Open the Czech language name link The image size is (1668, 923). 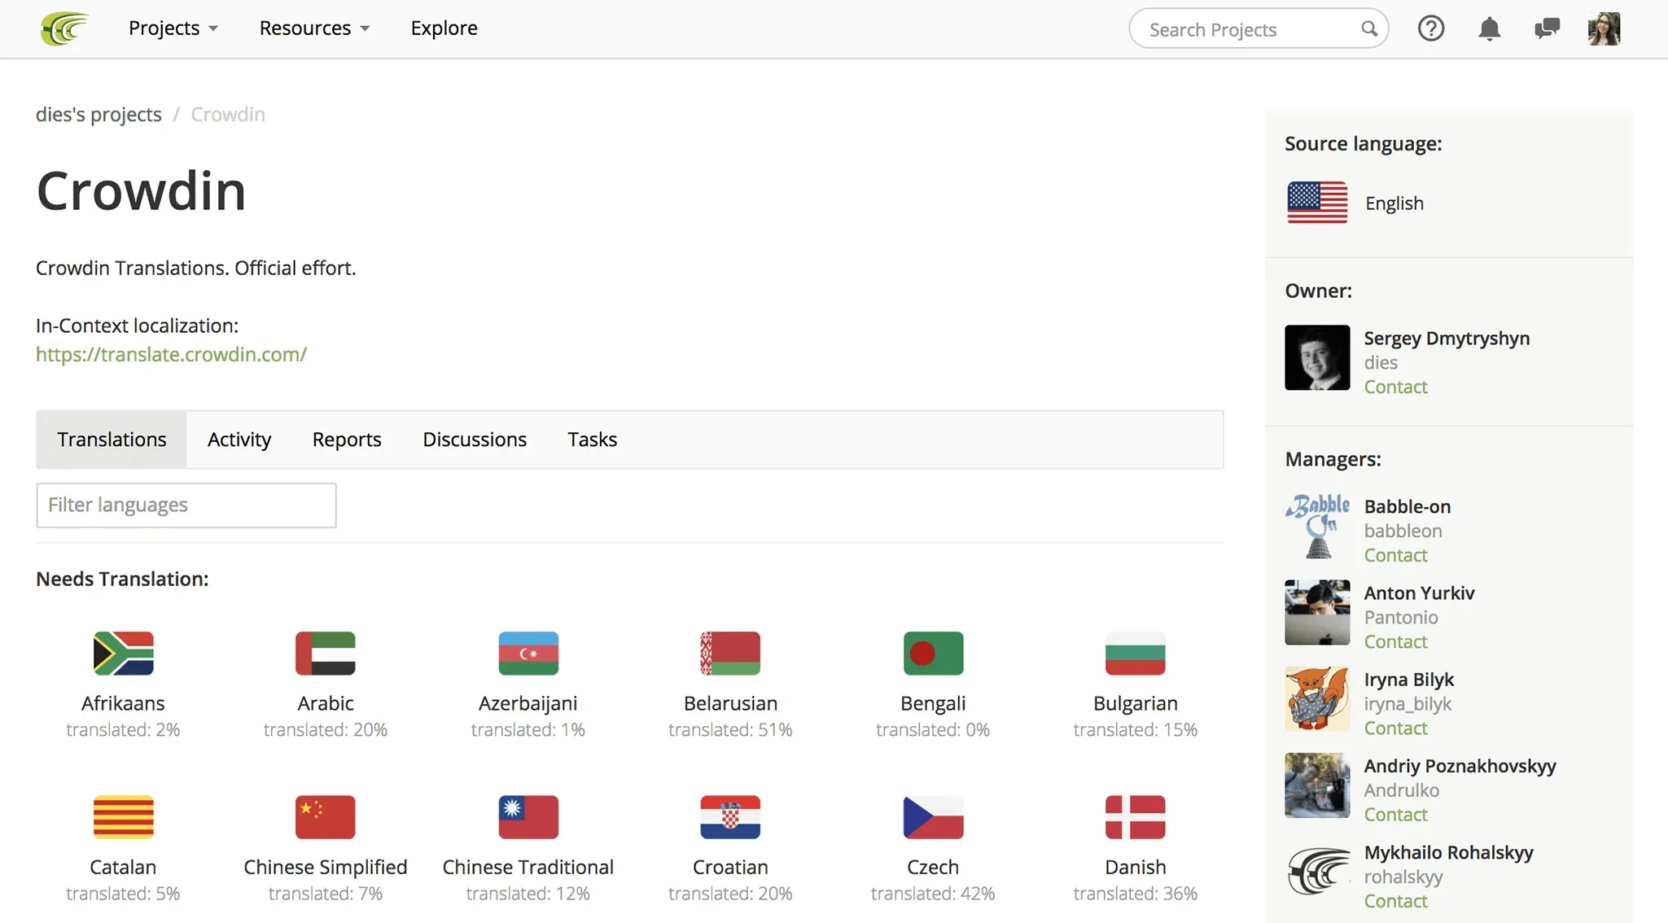[933, 867]
